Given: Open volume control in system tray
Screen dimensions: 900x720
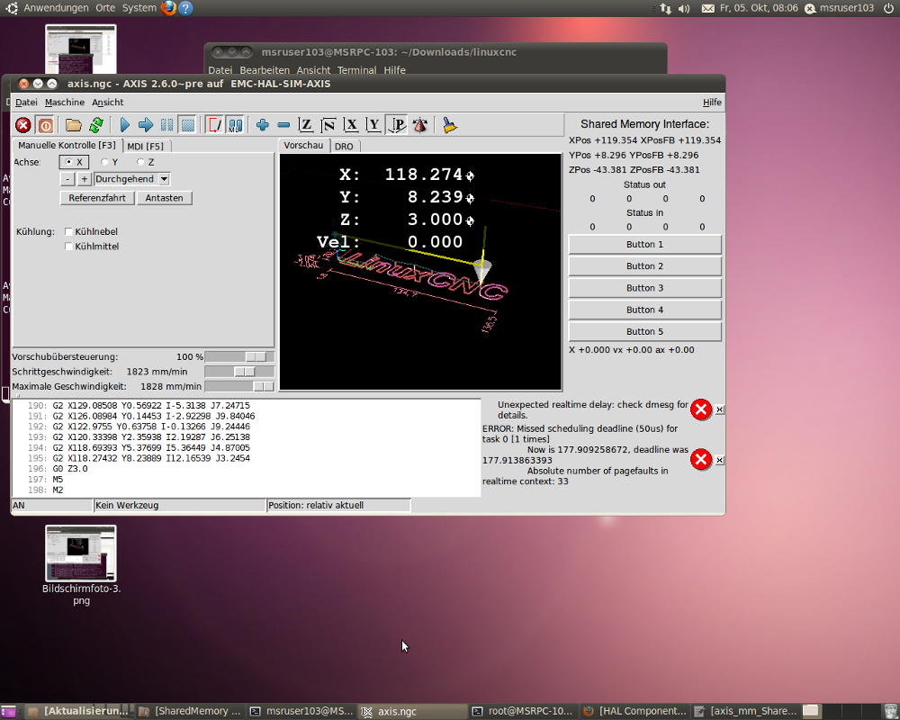Looking at the screenshot, I should [x=684, y=8].
